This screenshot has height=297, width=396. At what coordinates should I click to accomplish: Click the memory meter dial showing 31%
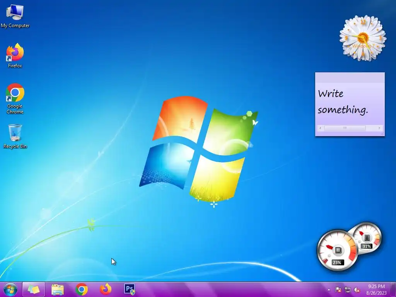coord(367,238)
